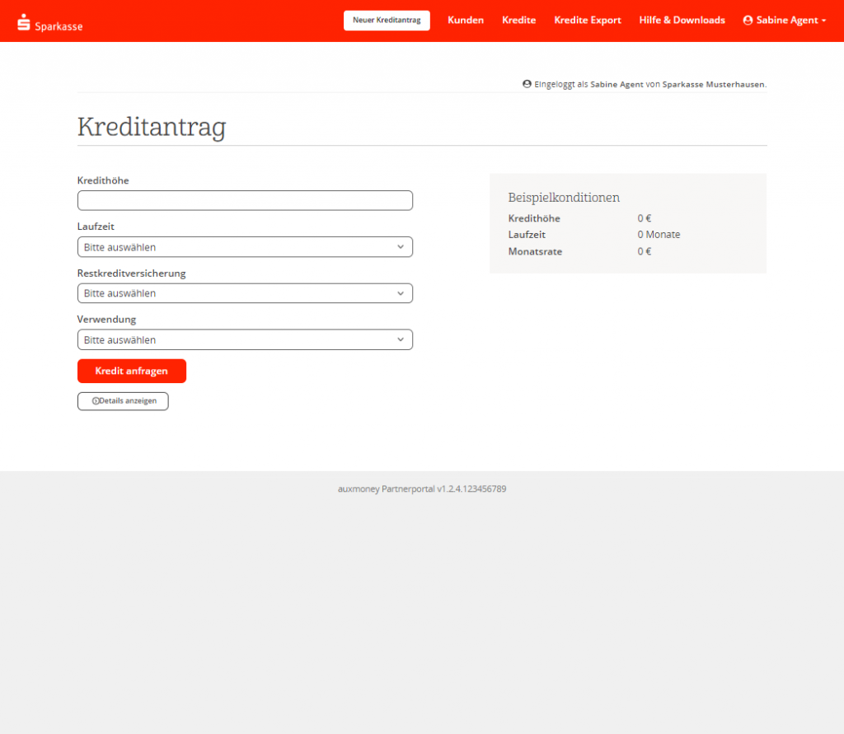Select Kredite Export in the top navigation
Screen dimensions: 844x734
(588, 21)
